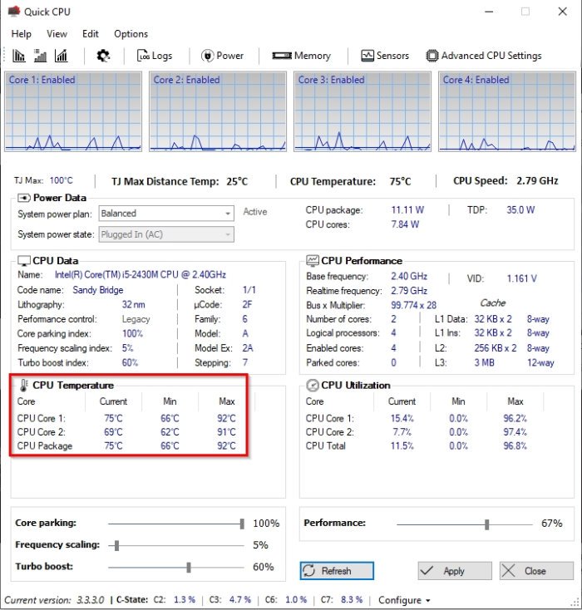
Task: Click the Quick CPU title bar icon
Action: tap(13, 11)
